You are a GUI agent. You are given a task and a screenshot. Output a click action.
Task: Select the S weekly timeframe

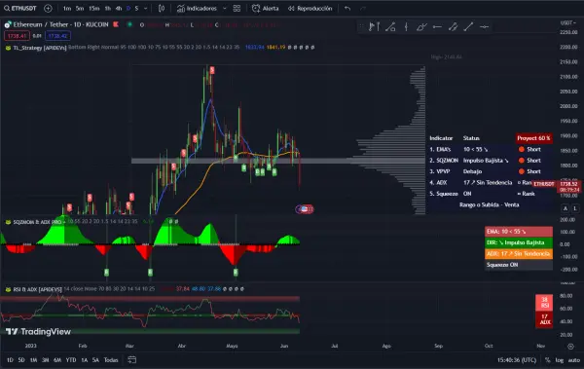pyautogui.click(x=136, y=8)
